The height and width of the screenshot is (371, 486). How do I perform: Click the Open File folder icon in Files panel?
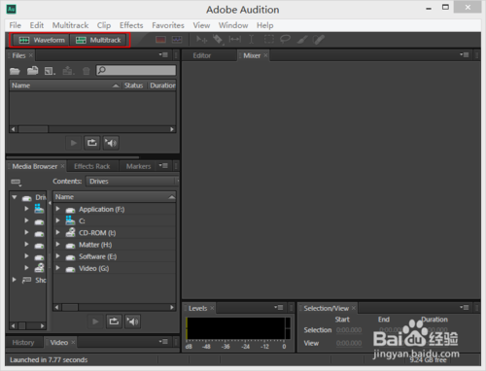15,71
